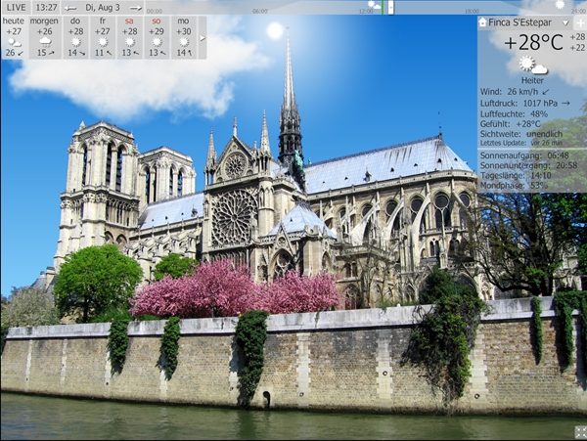Click the Sonnenaufgang: 06:48 row
This screenshot has width=587, height=441.
(524, 155)
